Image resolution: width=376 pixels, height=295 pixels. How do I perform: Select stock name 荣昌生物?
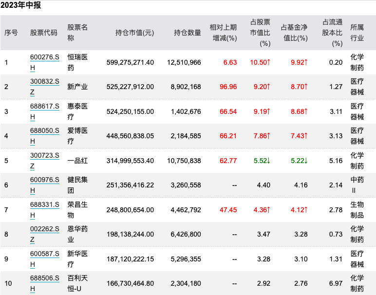[x=77, y=210]
